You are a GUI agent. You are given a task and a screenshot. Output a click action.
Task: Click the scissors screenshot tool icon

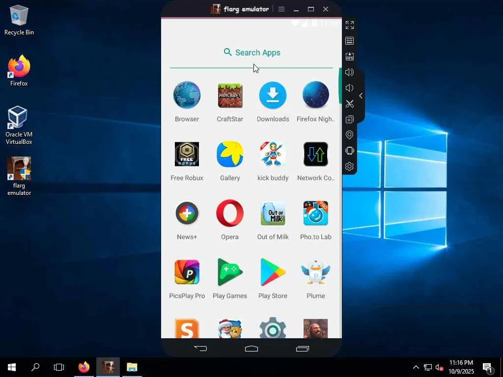(x=350, y=104)
